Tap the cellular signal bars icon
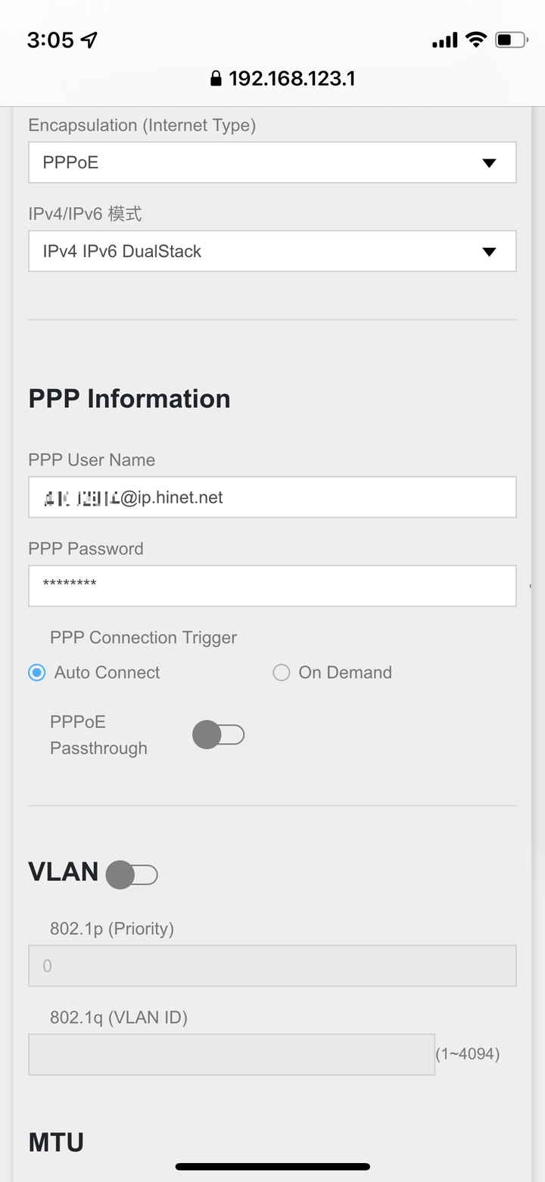 point(445,40)
